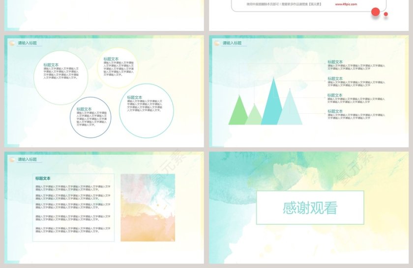The width and height of the screenshot is (413, 268).
Task: Click the title icon on the text-and-image slide
Action: (12, 160)
